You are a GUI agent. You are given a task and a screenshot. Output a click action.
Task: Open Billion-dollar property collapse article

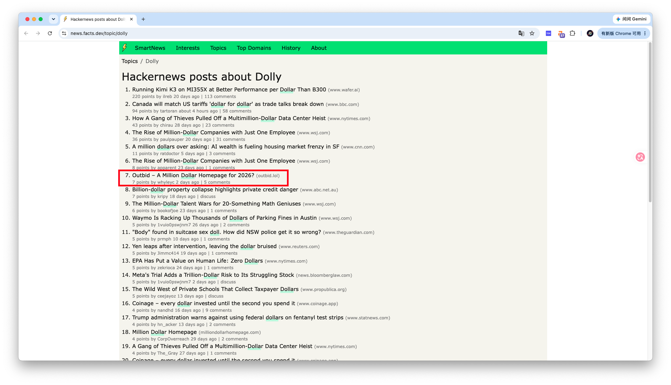coord(215,189)
